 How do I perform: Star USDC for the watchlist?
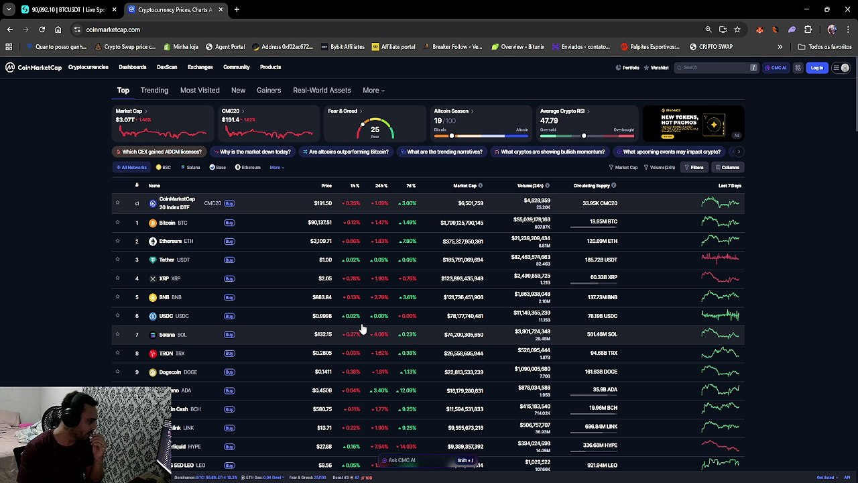pos(117,315)
